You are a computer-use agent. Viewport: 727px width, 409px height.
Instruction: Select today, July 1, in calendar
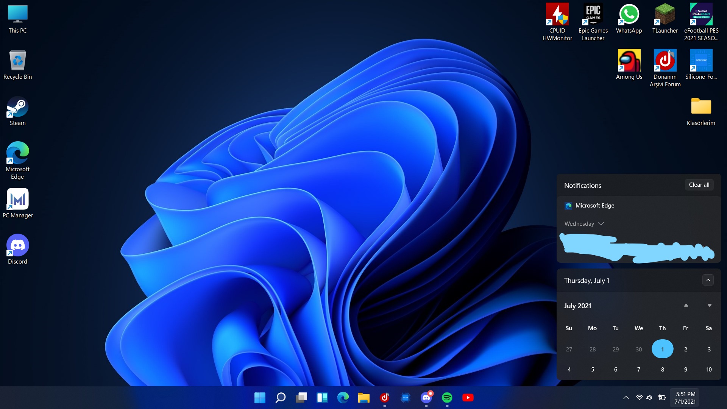click(x=662, y=349)
